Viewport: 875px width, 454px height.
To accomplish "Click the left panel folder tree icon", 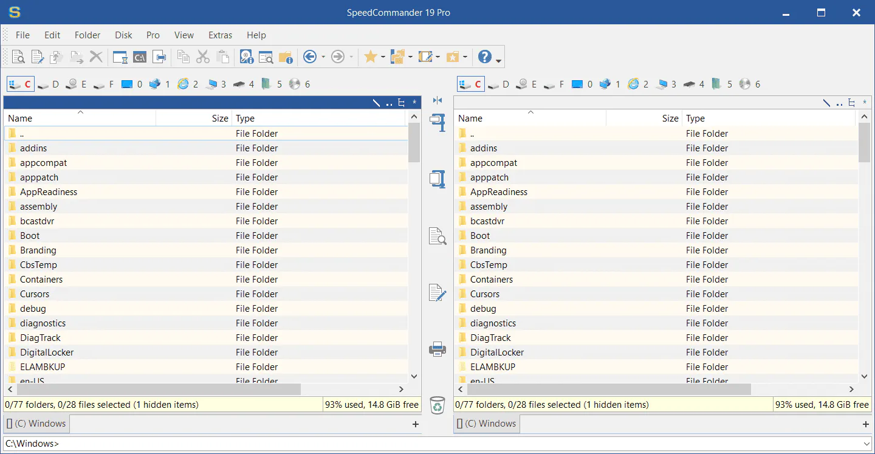I will 401,103.
